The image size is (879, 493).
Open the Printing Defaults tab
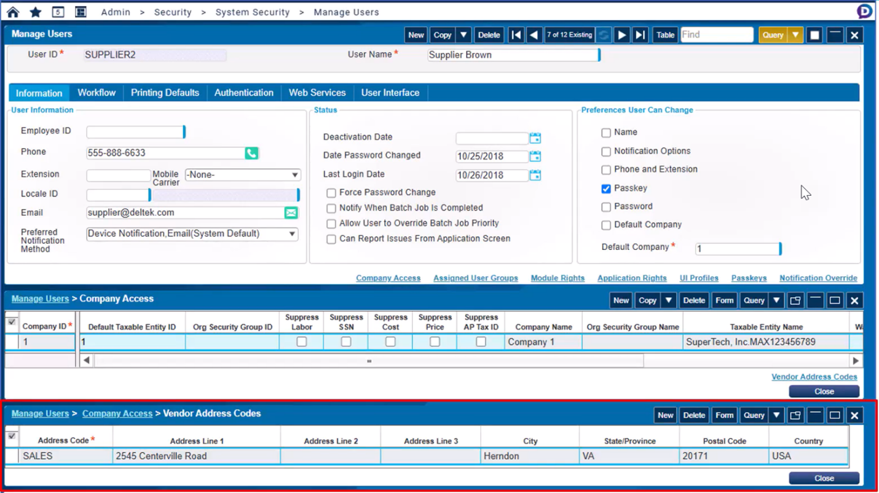(x=165, y=93)
